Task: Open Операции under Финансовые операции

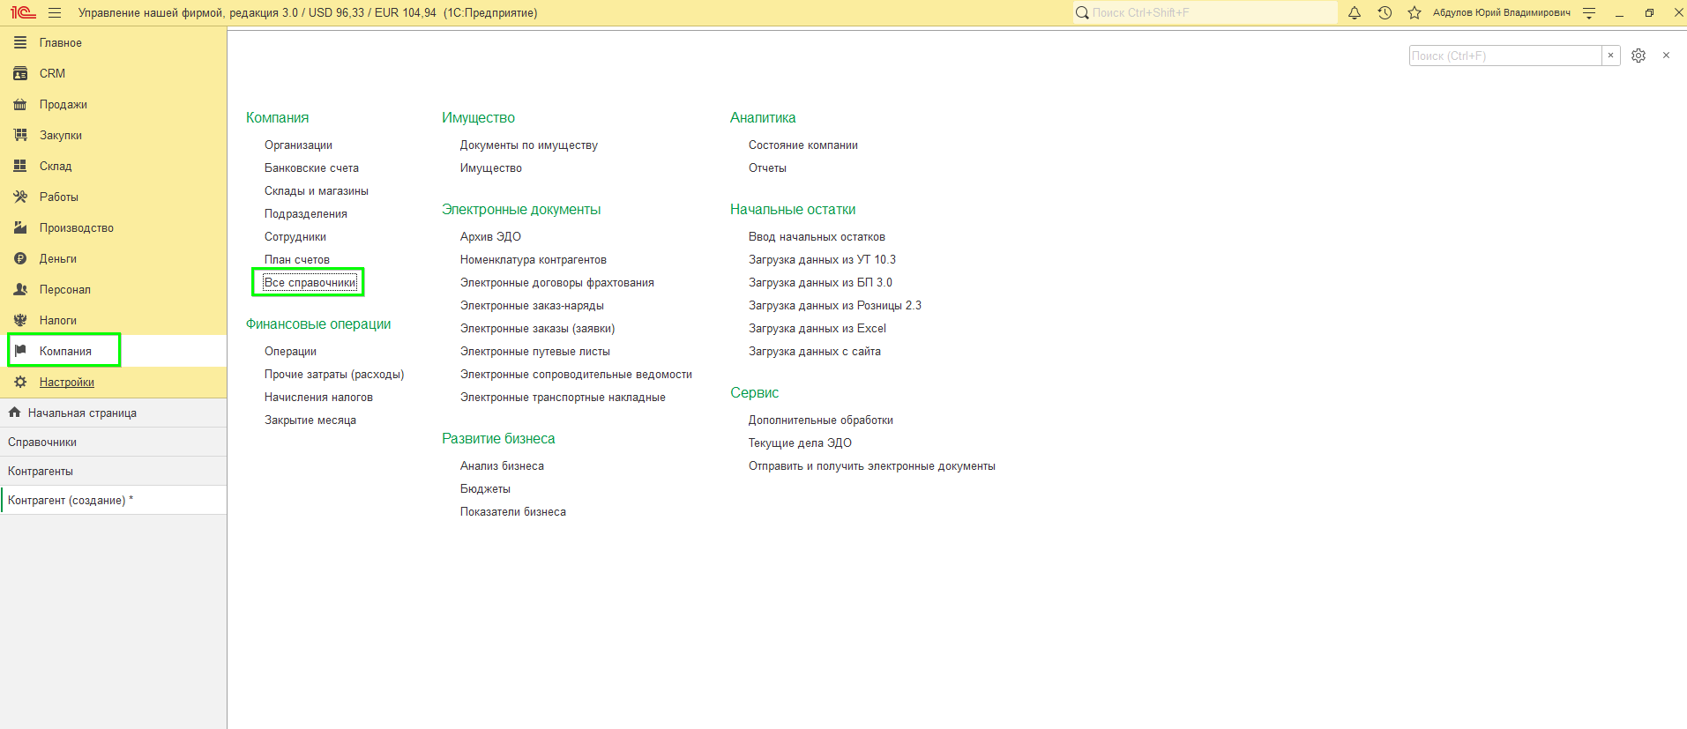Action: pyautogui.click(x=290, y=351)
